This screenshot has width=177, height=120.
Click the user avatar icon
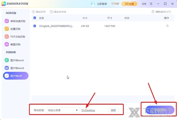(93, 4)
